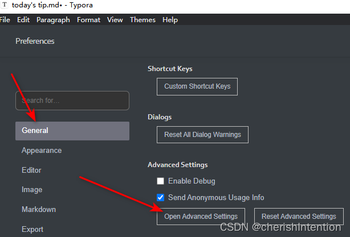Enable the Enable Debug checkbox
350x237 pixels.
pos(160,181)
